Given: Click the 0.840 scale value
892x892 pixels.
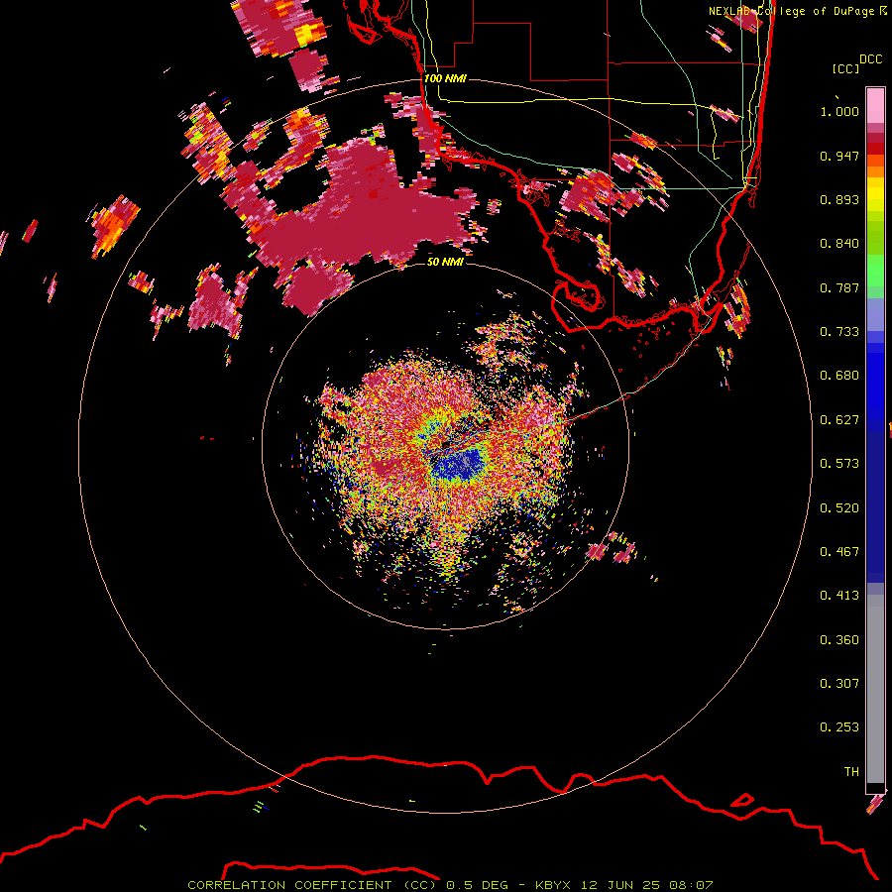Looking at the screenshot, I should (x=839, y=244).
